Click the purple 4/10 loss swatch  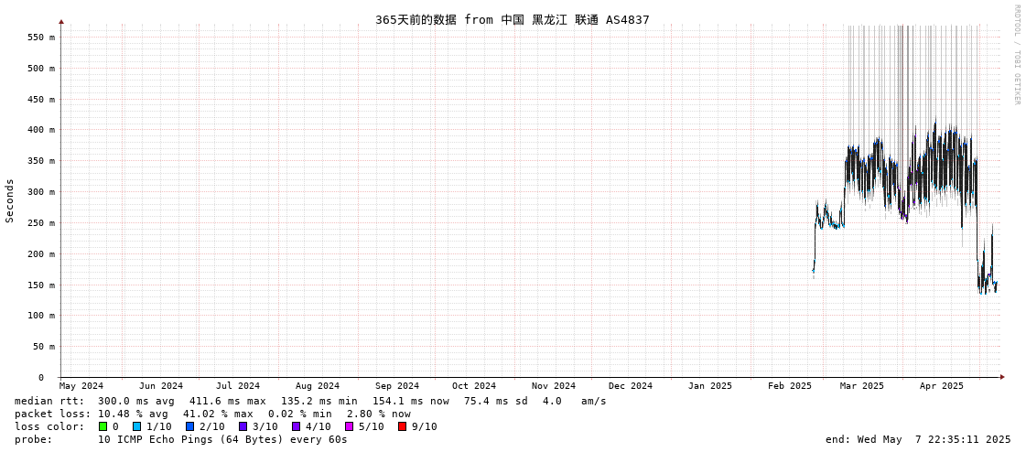(x=296, y=426)
